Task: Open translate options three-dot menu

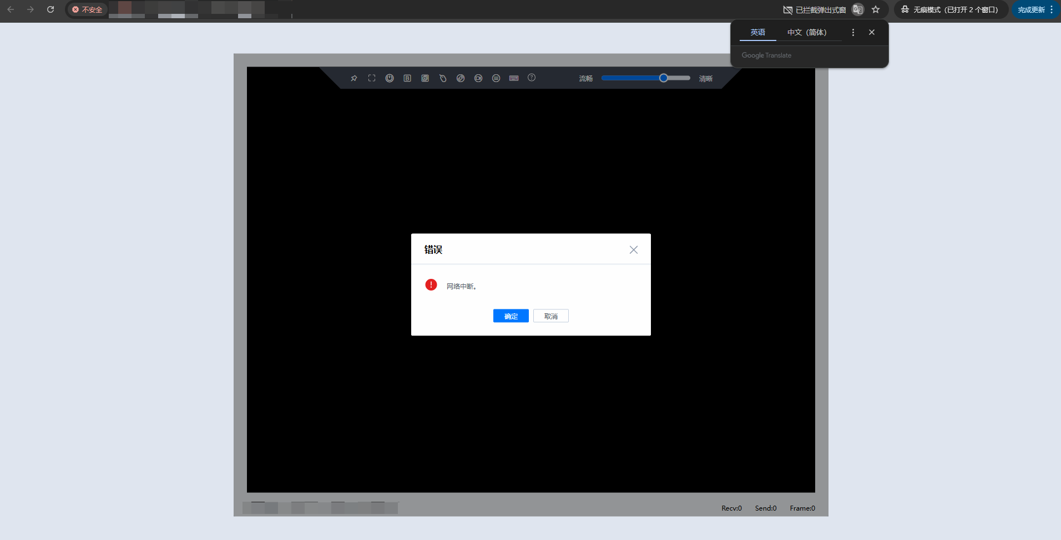Action: coord(853,32)
